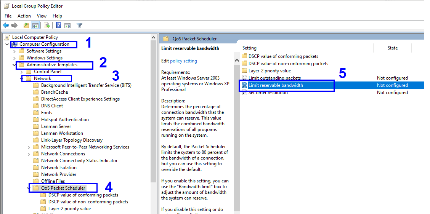This screenshot has width=430, height=214.
Task: Collapse the Network tree node
Action: [x=22, y=79]
